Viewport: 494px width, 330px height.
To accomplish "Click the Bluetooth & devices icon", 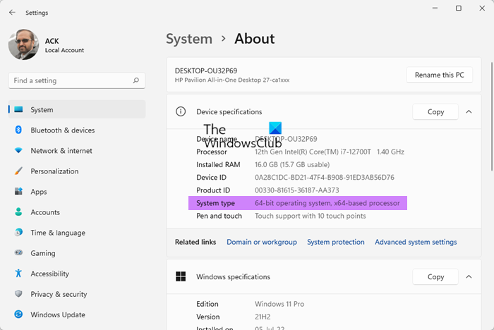I will (18, 130).
